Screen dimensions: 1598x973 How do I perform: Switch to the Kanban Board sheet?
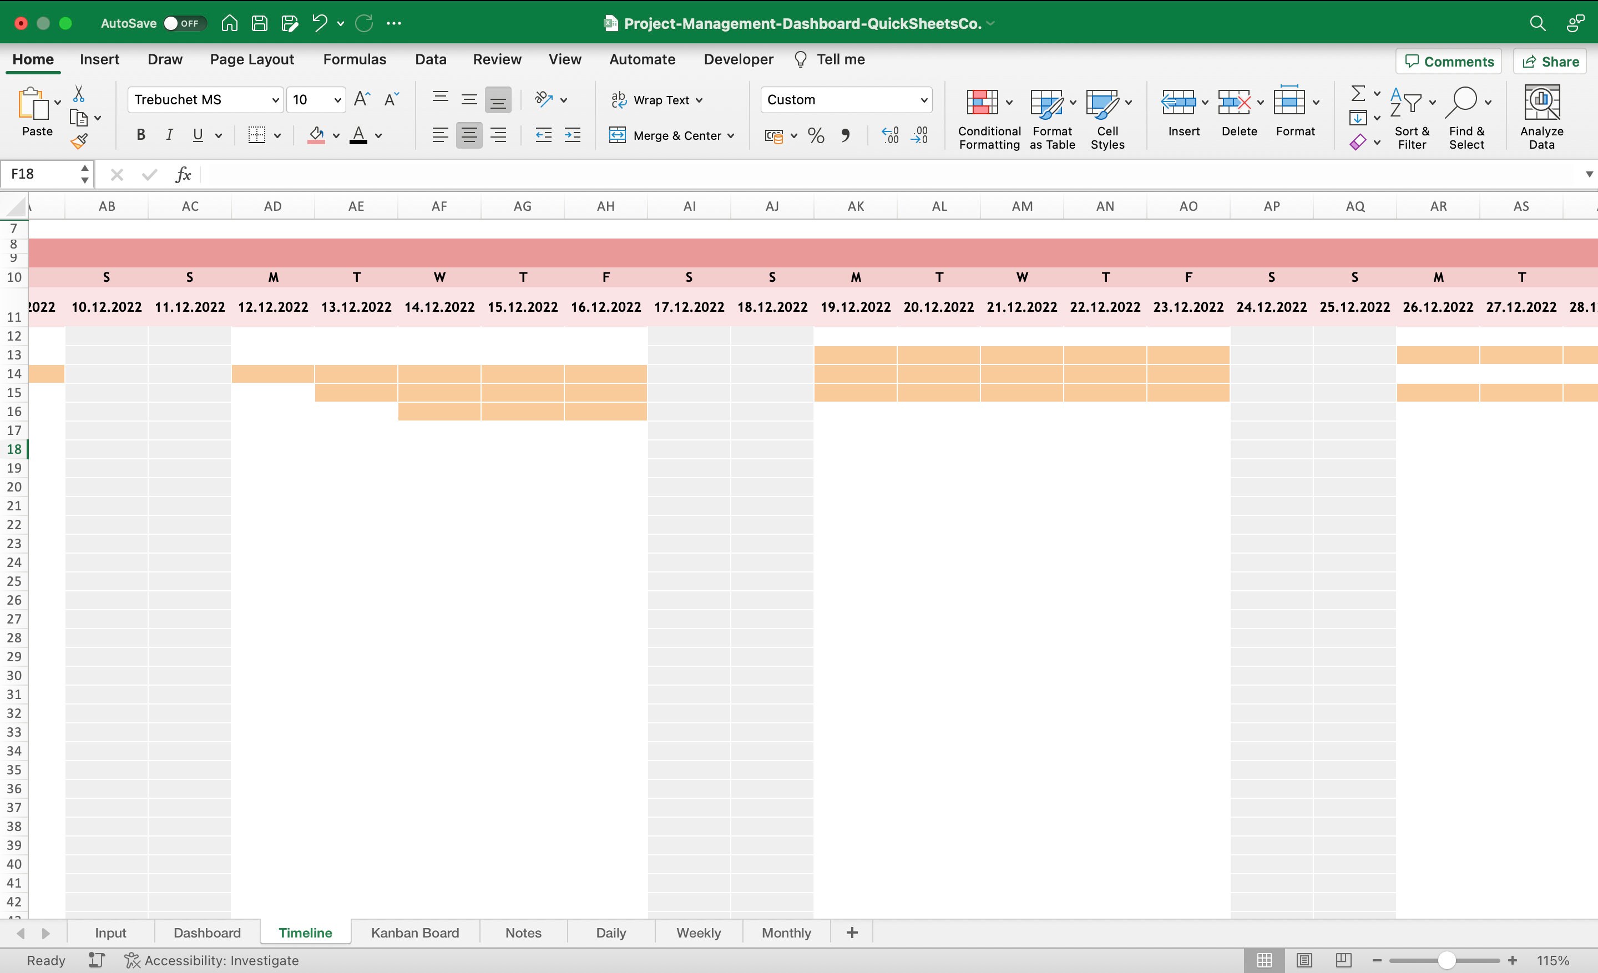click(414, 932)
